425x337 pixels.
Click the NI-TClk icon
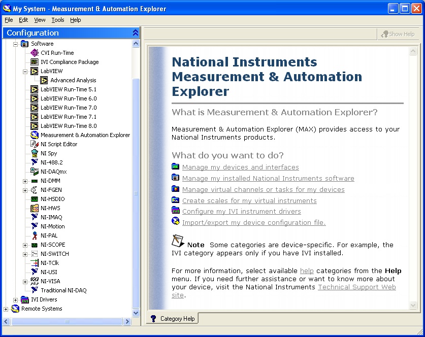(35, 263)
